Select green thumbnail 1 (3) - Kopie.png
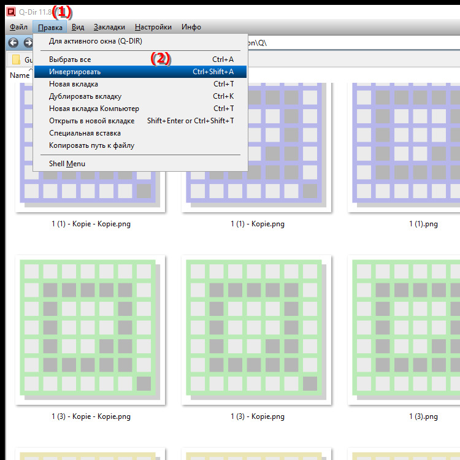 point(256,330)
